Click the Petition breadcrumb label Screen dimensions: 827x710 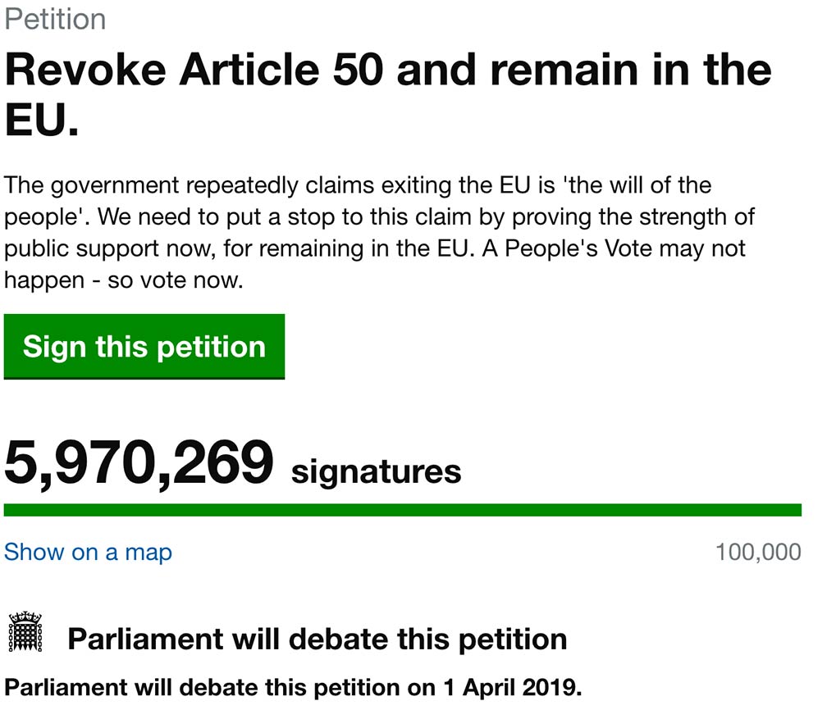(55, 17)
